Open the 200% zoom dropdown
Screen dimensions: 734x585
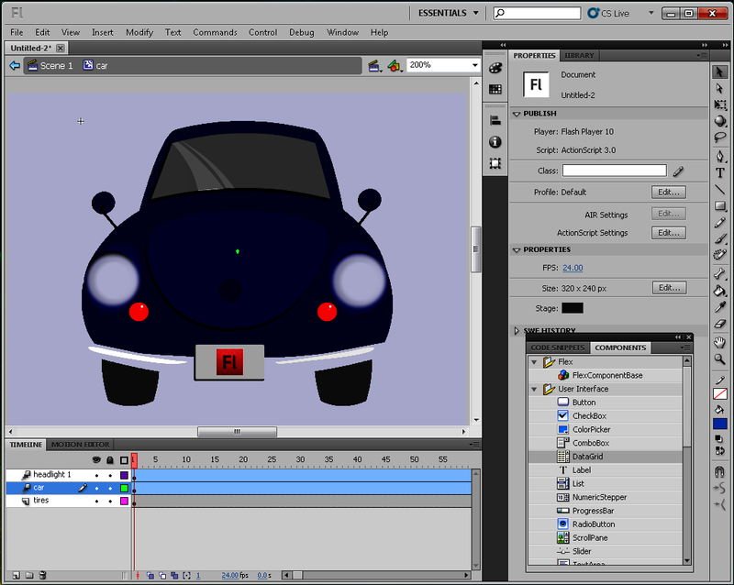(475, 66)
